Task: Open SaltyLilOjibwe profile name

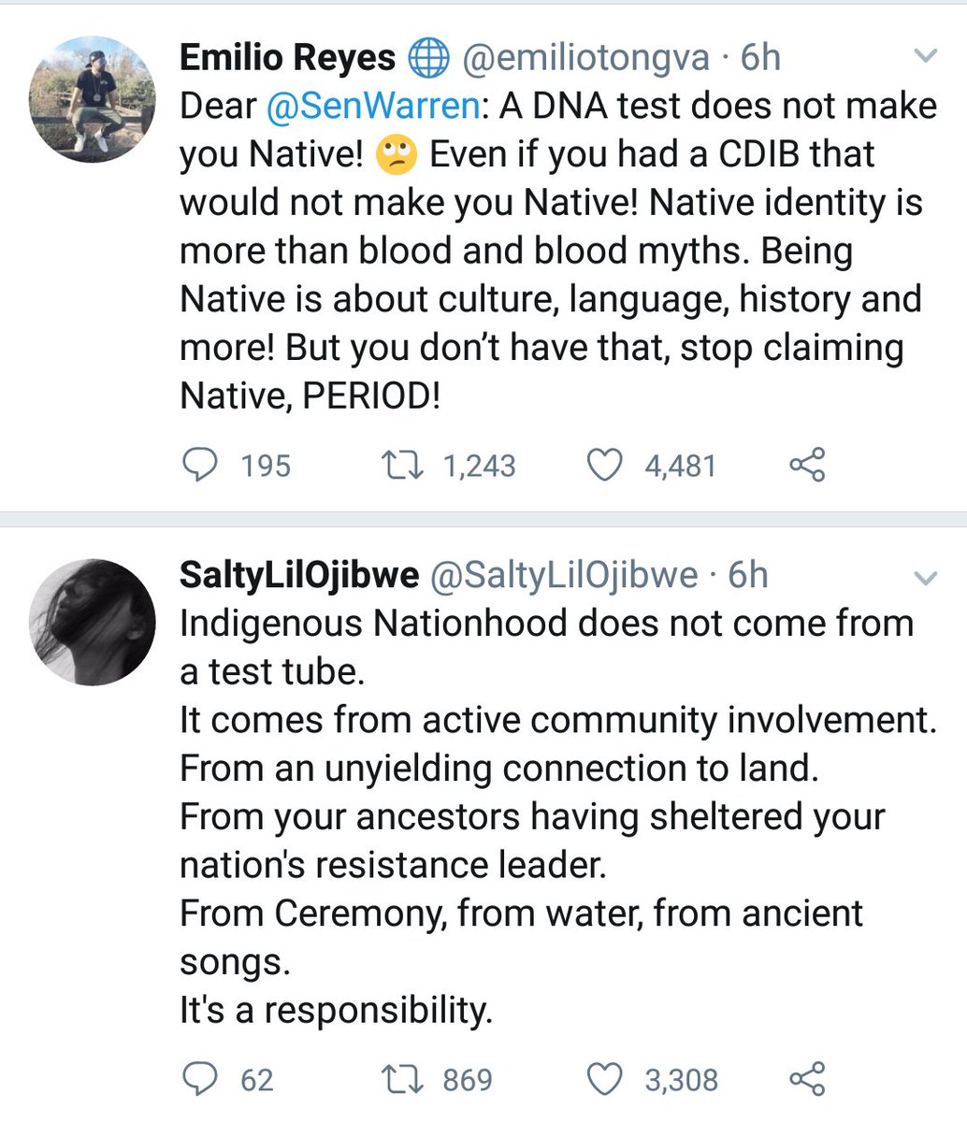Action: click(299, 576)
